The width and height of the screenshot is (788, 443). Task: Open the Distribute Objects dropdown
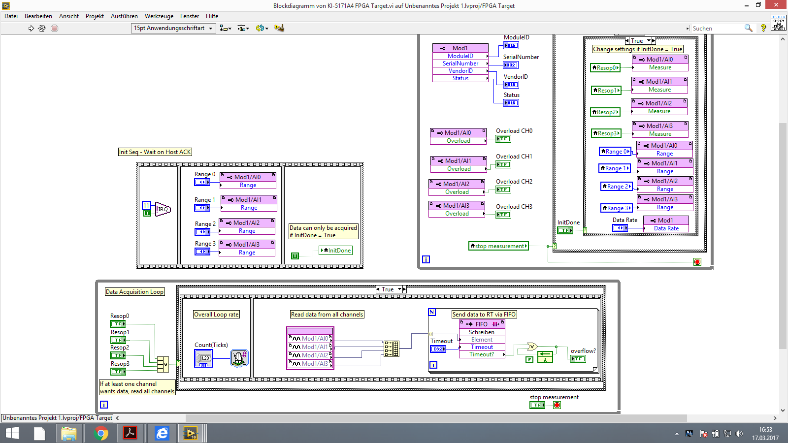click(243, 29)
